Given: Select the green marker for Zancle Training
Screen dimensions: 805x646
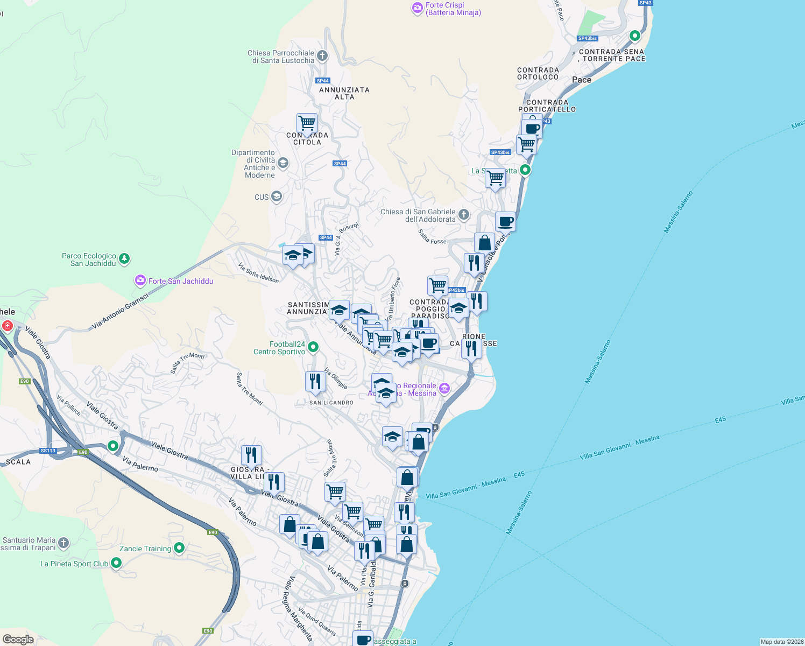Looking at the screenshot, I should tap(180, 548).
